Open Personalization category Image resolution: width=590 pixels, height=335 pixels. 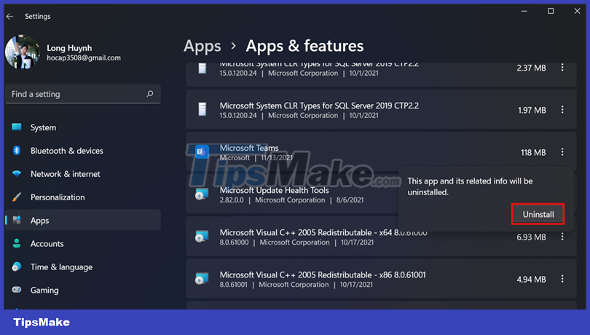[83, 197]
